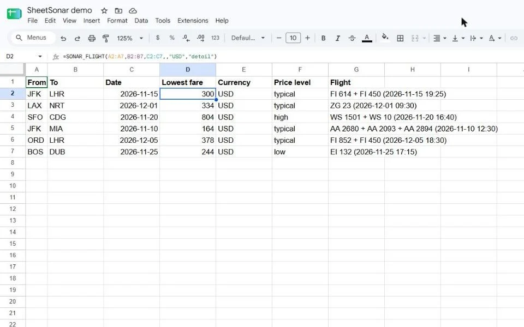Select the Lowest fare header cell

click(x=188, y=82)
